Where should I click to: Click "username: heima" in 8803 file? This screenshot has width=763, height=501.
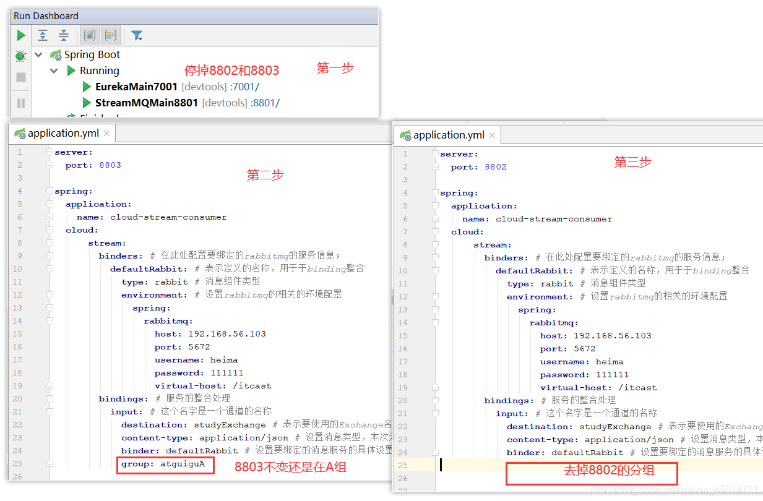point(196,360)
